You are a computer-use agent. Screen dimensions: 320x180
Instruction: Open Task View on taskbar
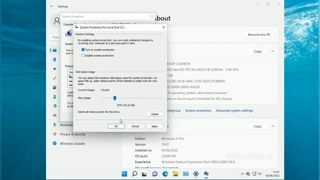click(x=144, y=173)
